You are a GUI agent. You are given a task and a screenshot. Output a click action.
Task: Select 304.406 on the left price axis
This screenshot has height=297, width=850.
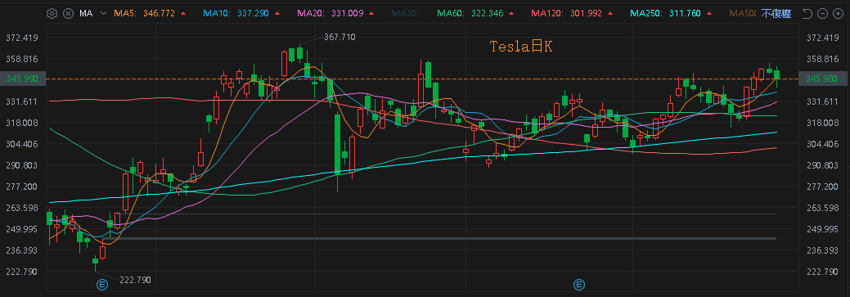[x=22, y=144]
